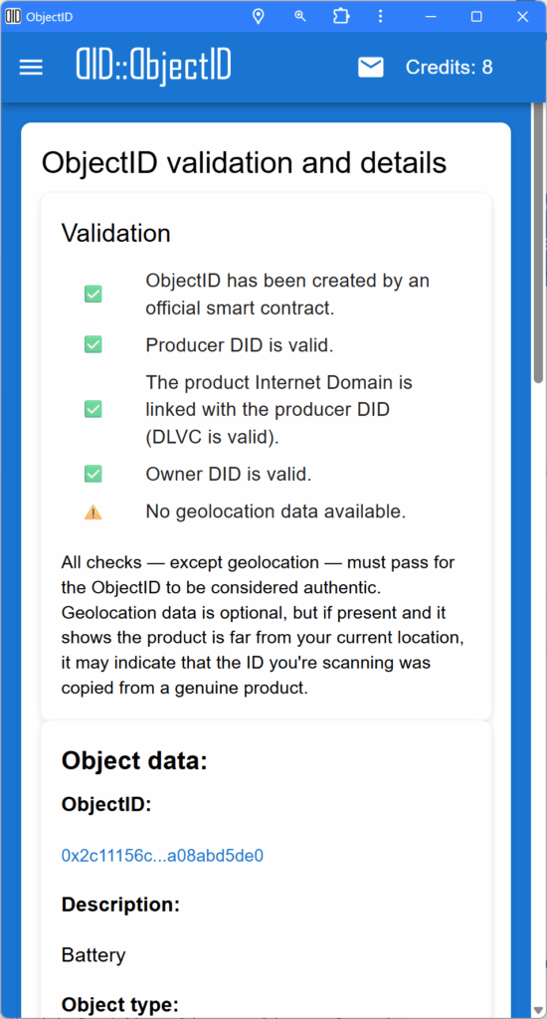
Task: Click the zoom magnifier icon in title bar
Action: click(300, 16)
